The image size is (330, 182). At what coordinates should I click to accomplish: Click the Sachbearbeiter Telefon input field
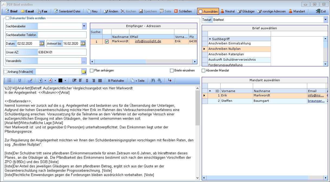(x=62, y=35)
